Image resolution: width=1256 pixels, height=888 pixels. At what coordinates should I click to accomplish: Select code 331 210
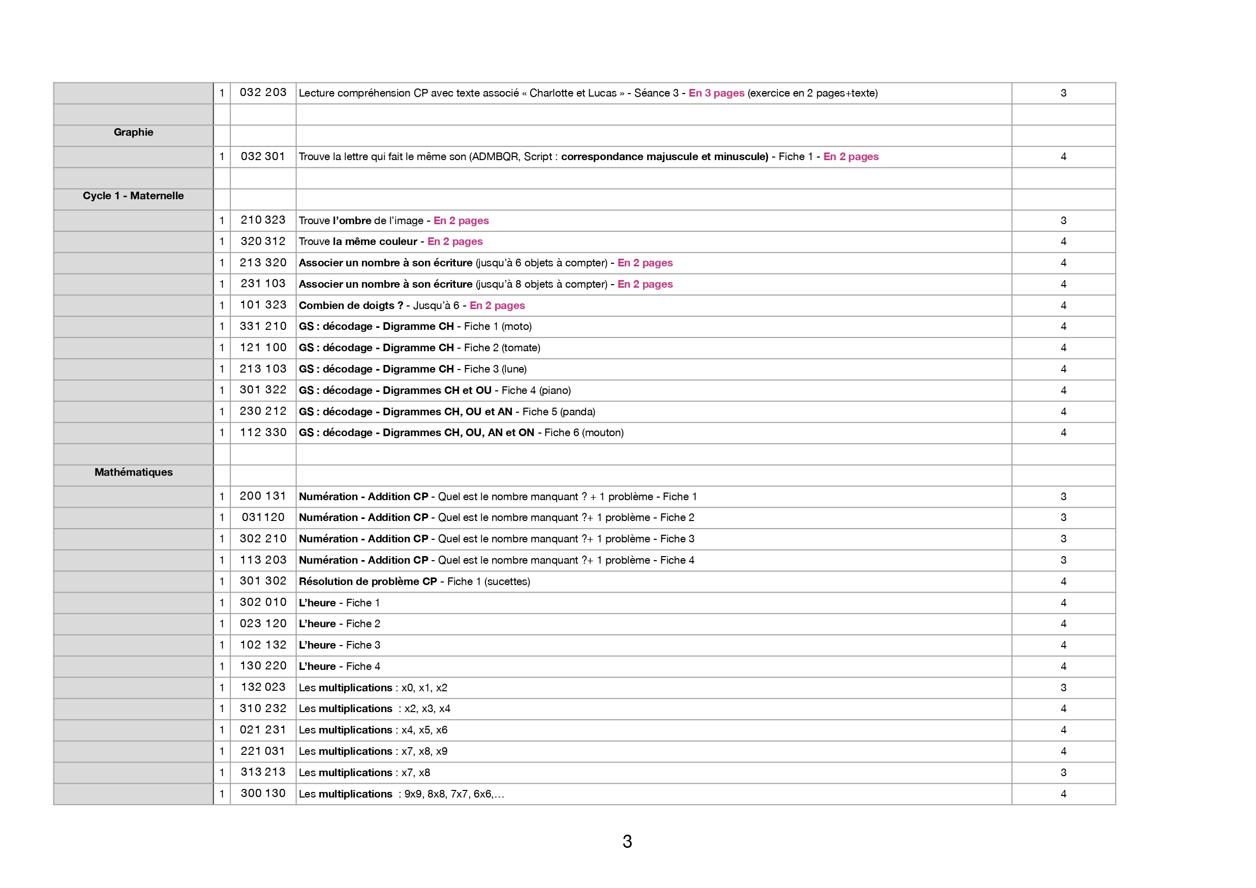click(x=263, y=326)
